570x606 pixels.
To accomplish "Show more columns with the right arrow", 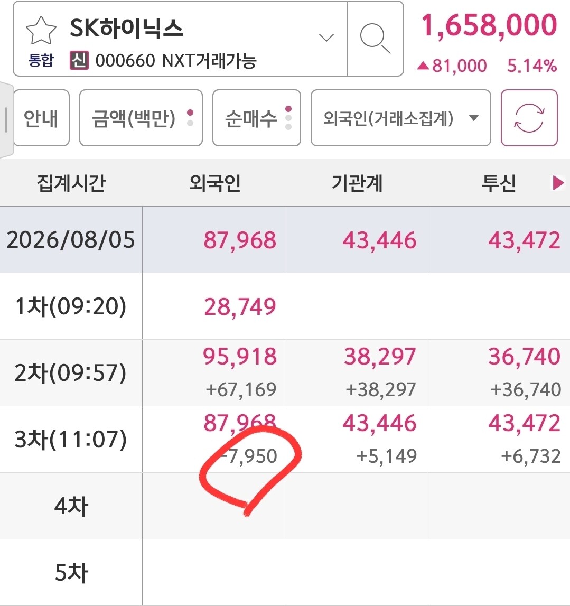I will point(558,183).
